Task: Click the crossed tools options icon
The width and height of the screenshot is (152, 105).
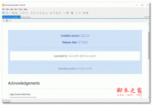Action: pyautogui.click(x=72, y=13)
